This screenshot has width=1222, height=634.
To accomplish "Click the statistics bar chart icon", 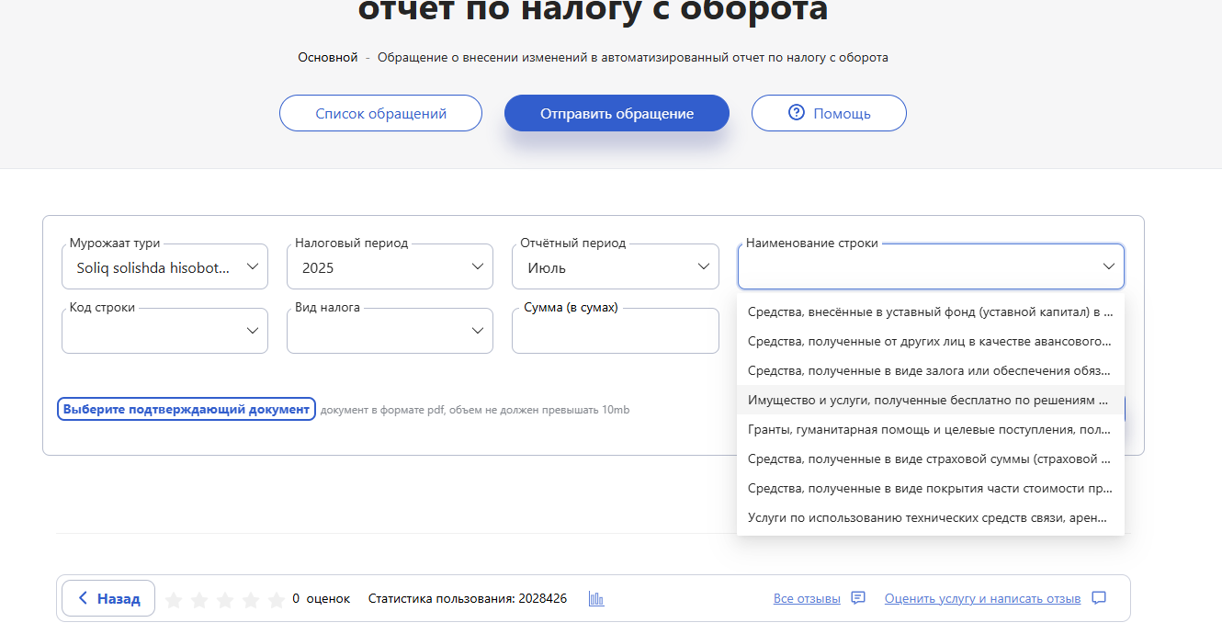I will pos(596,599).
